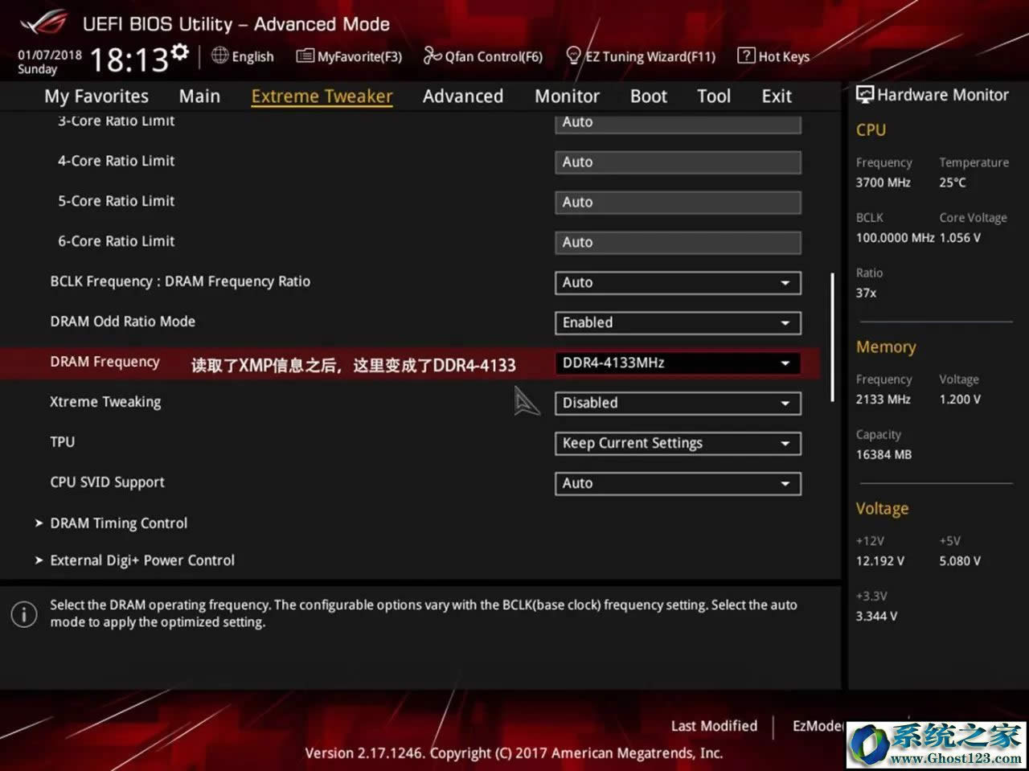Open MyFavorite settings via F3 icon

coord(349,56)
